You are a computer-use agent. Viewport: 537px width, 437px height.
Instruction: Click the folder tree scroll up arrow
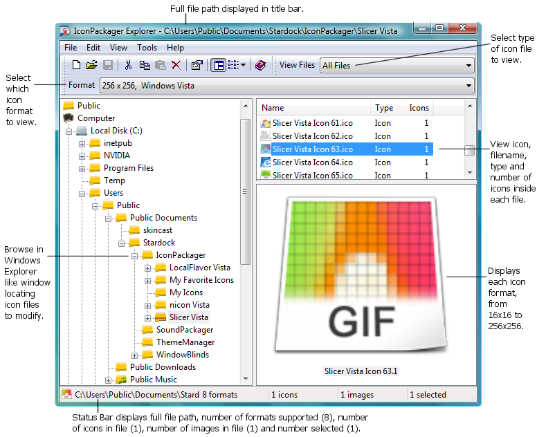coord(246,106)
